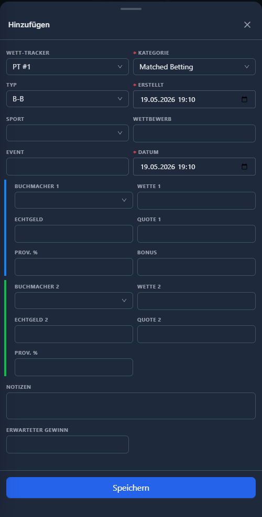Focus the Quote 2 field
Screen dimensions: 262x517
coord(196,334)
